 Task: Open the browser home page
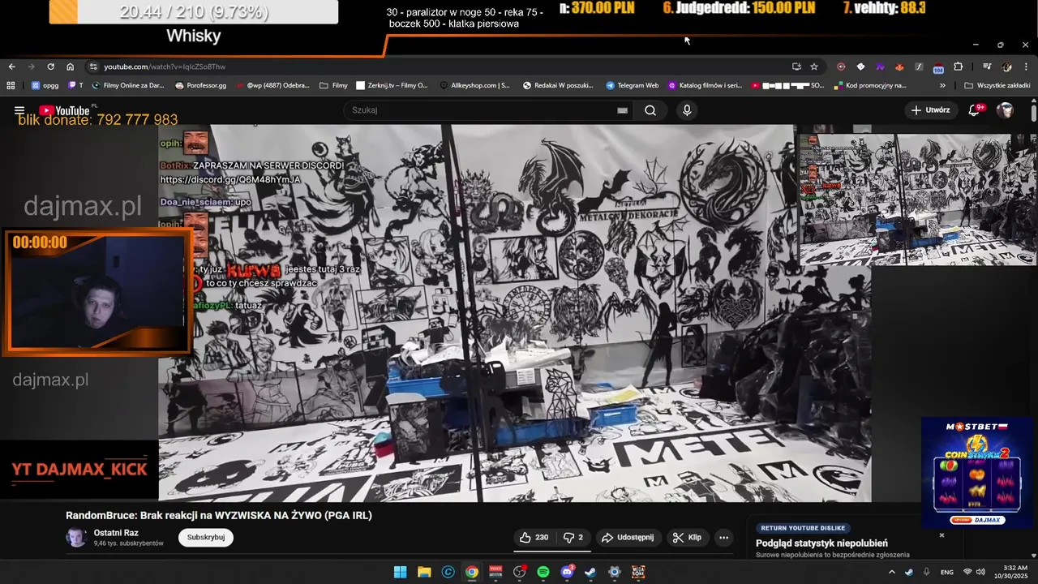(71, 67)
